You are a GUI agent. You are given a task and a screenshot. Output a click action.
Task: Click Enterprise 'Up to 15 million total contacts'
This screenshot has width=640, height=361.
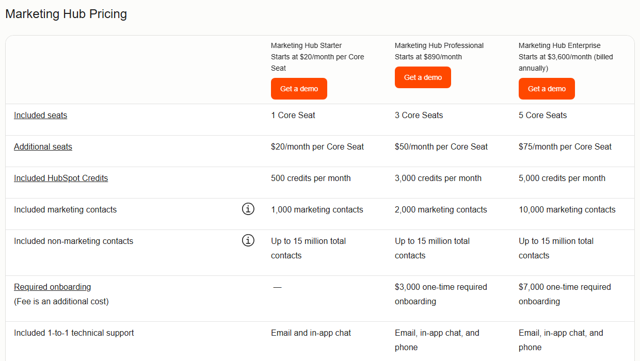(x=556, y=248)
